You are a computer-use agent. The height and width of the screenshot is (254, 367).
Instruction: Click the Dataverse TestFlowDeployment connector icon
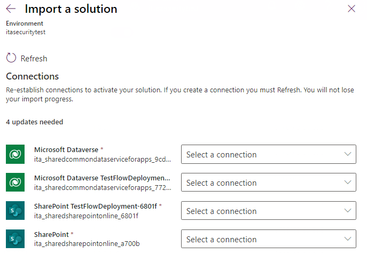pos(15,183)
